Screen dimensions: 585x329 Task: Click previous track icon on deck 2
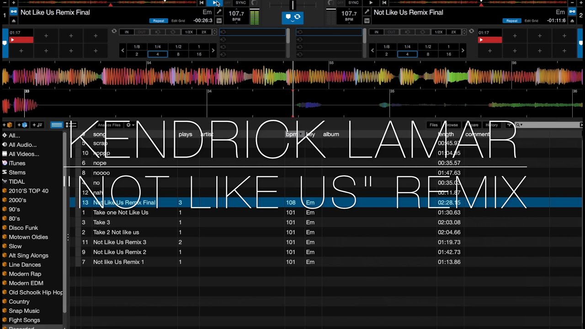(x=384, y=3)
